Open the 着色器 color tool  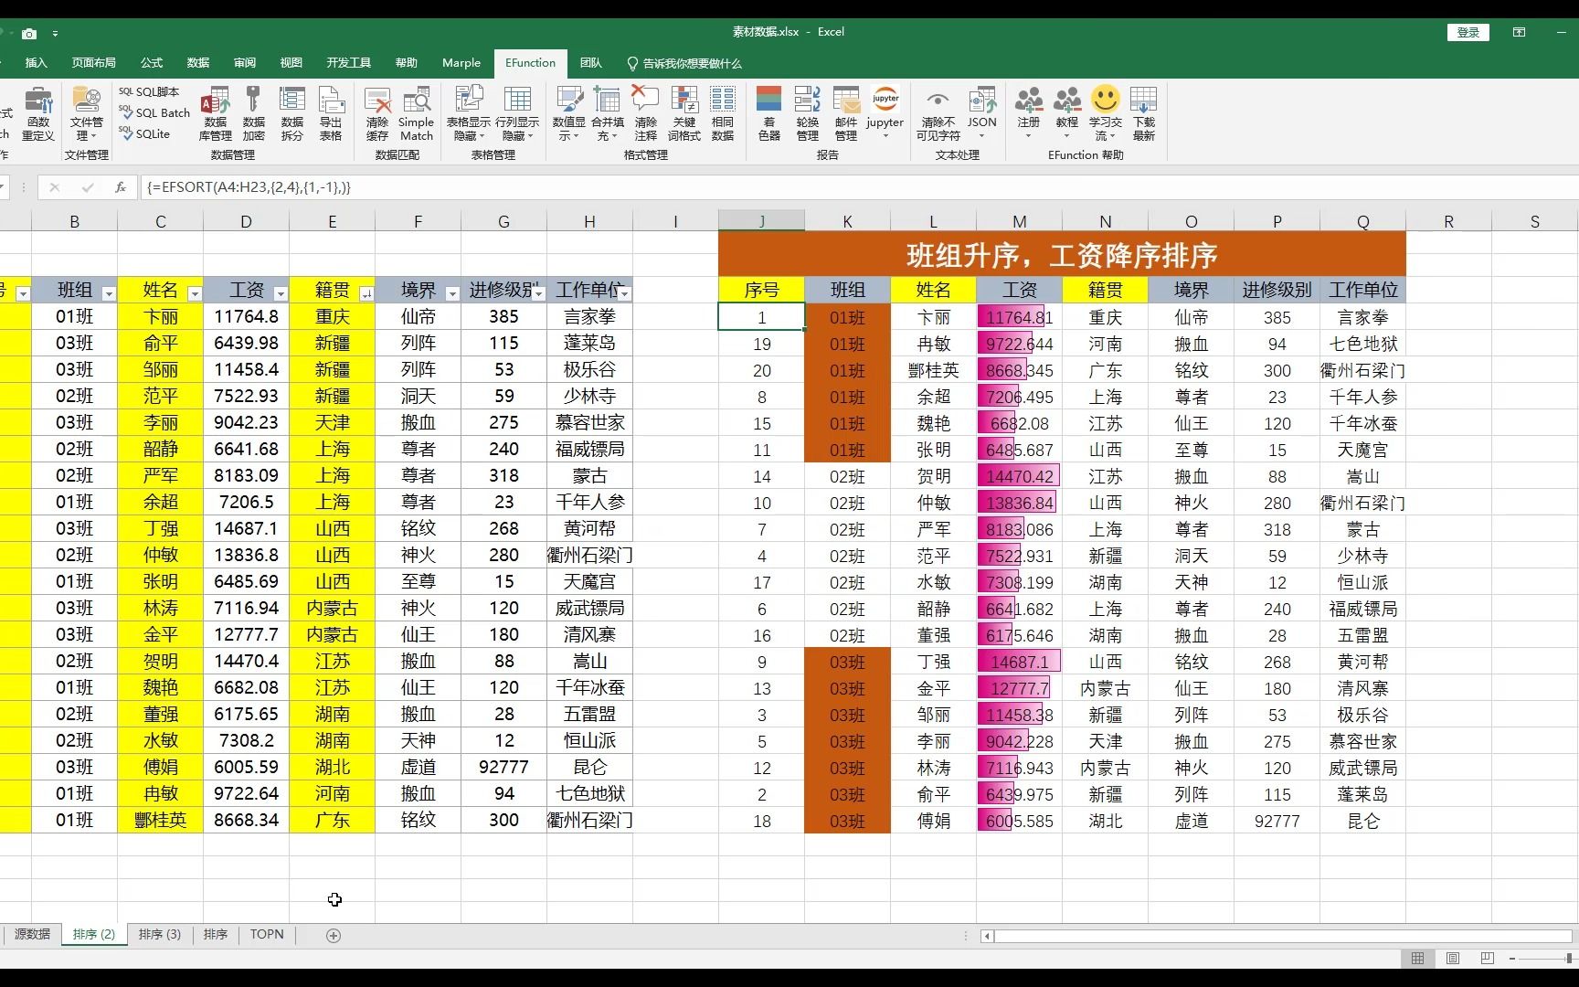click(769, 113)
